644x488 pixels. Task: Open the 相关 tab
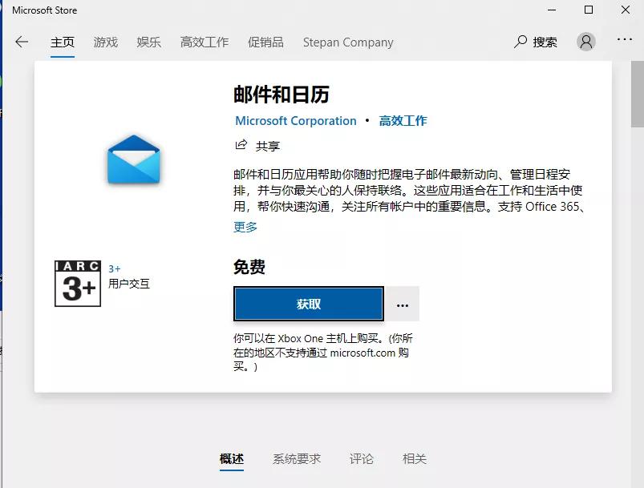click(413, 459)
